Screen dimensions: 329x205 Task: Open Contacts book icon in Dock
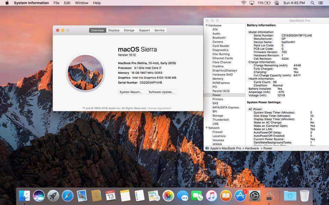point(96,196)
